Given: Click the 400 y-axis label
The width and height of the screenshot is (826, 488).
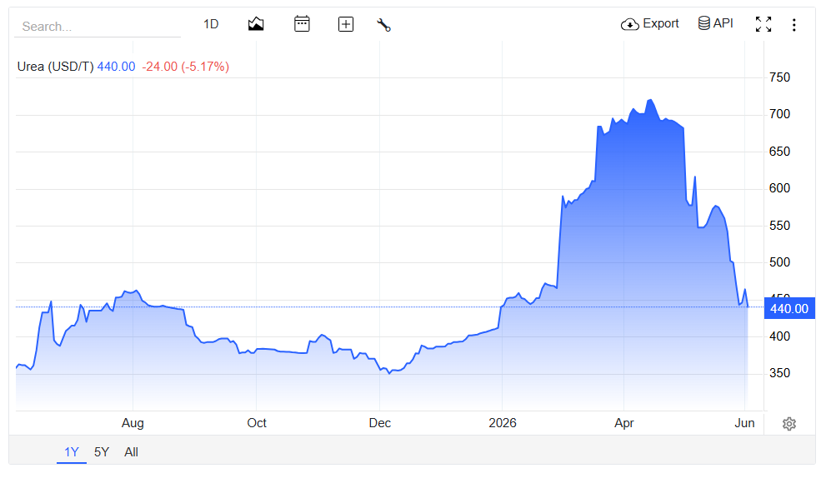Looking at the screenshot, I should point(779,336).
